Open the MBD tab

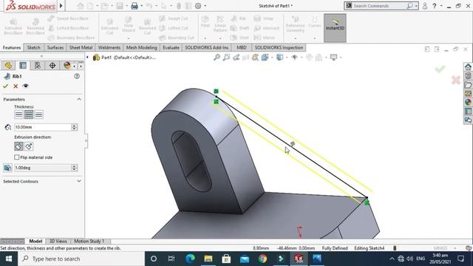[242, 47]
